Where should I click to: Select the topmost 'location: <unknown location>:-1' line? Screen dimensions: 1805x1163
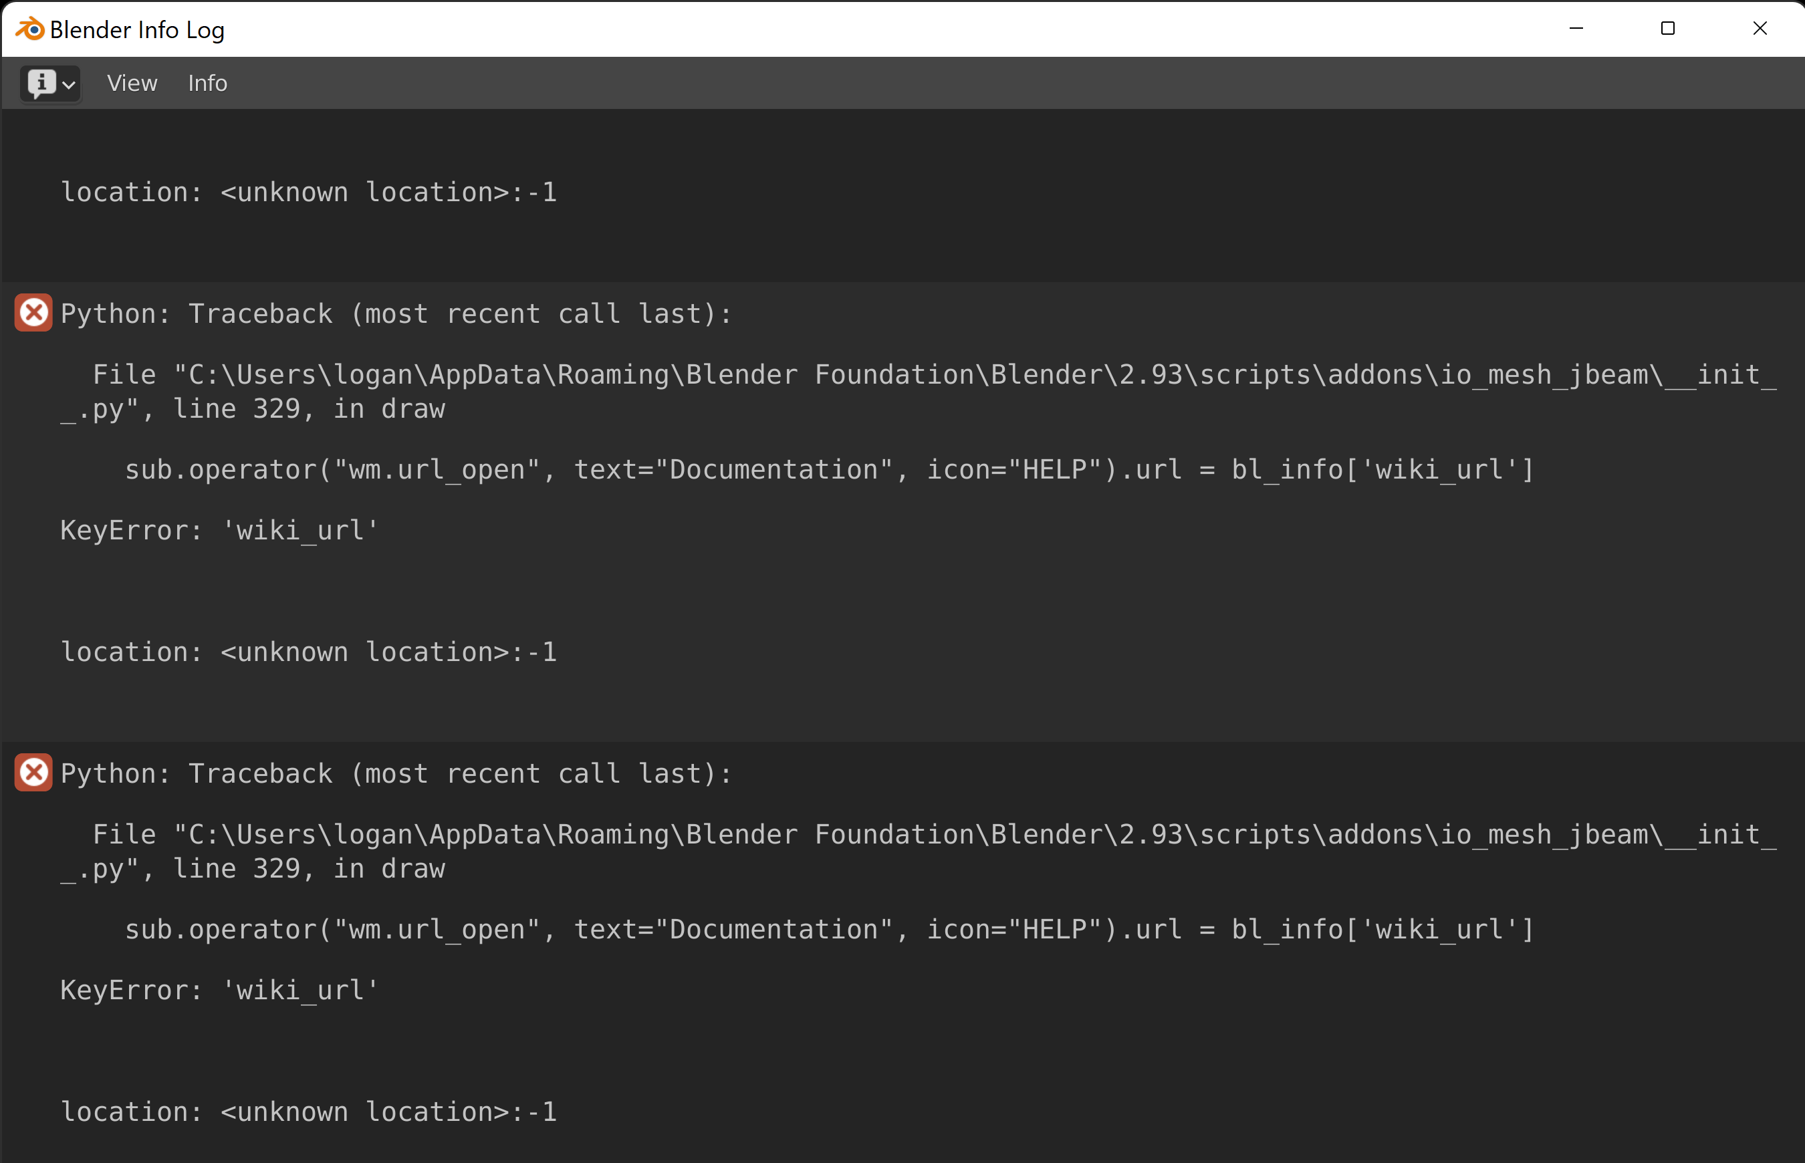(x=309, y=192)
